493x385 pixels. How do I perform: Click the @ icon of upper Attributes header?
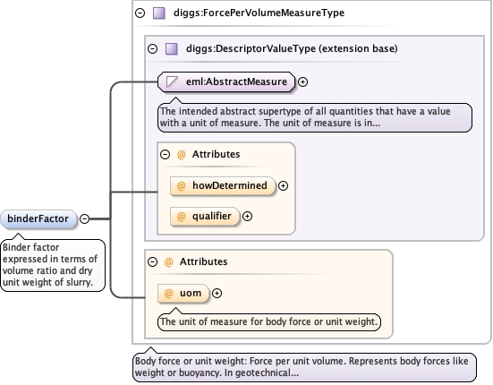pos(182,154)
